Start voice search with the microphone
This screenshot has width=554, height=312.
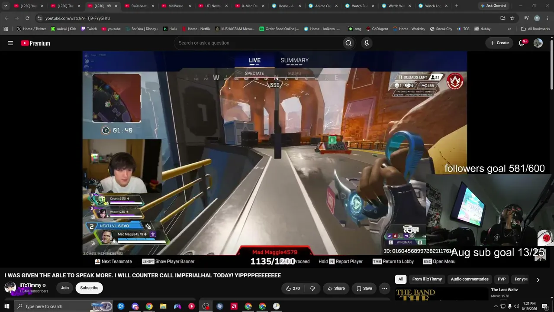coord(367,43)
